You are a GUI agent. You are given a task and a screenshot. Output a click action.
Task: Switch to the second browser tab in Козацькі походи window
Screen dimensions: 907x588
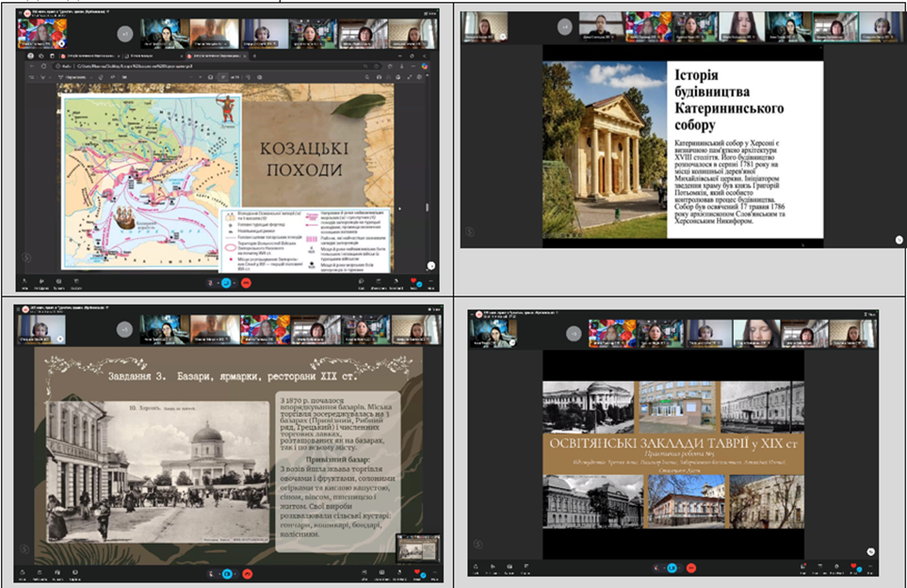154,56
